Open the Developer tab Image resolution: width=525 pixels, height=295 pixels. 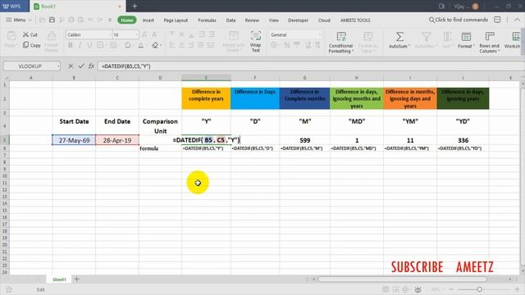coord(298,20)
